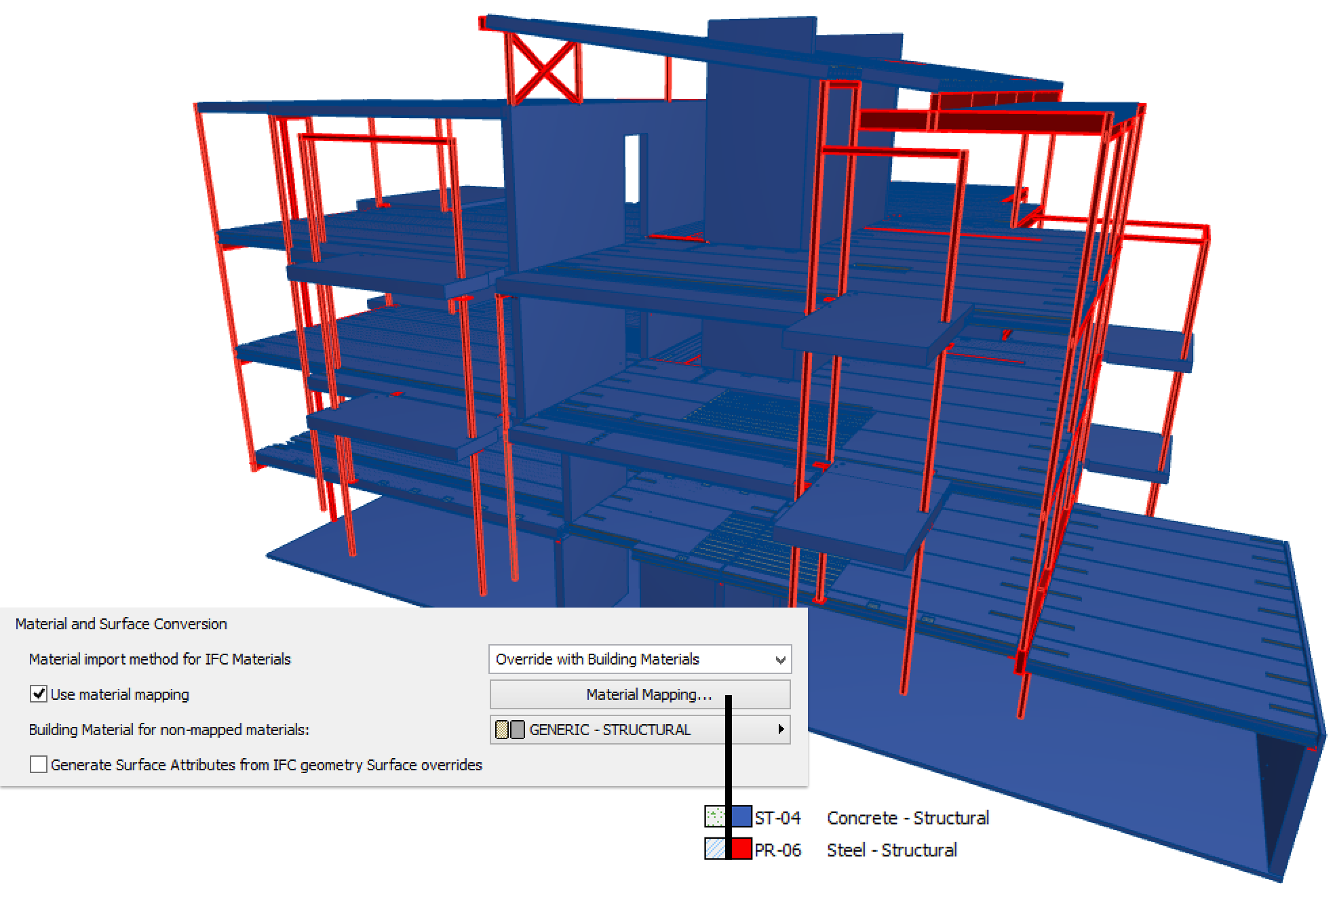The image size is (1335, 910).
Task: Click the red X-bracing near the roof
Action: click(x=546, y=71)
